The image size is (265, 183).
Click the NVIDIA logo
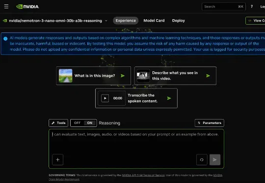[27, 6]
